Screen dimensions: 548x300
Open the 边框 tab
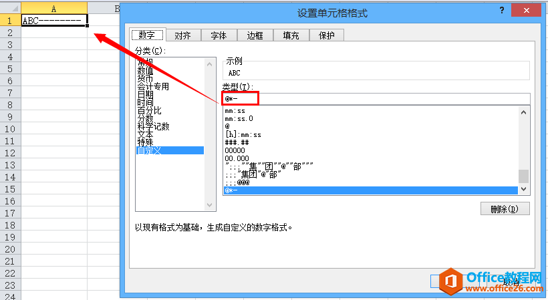click(x=255, y=35)
